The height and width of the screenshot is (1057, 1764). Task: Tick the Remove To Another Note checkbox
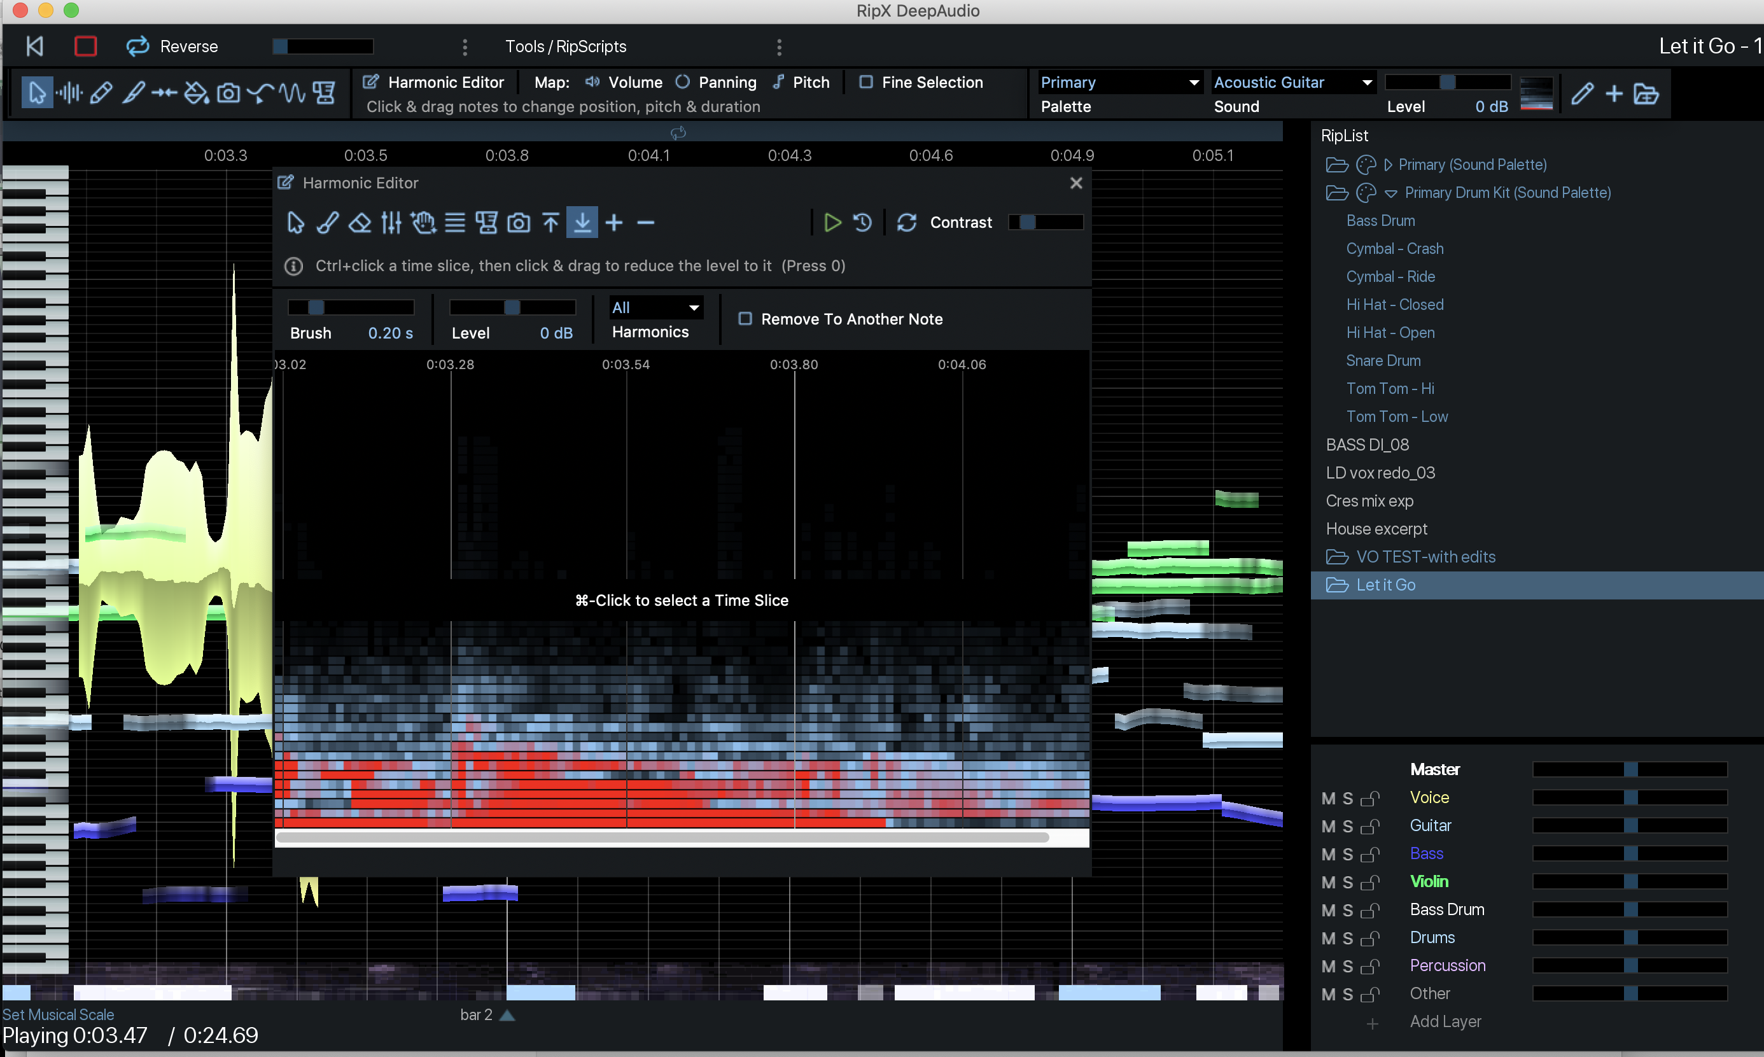745,318
